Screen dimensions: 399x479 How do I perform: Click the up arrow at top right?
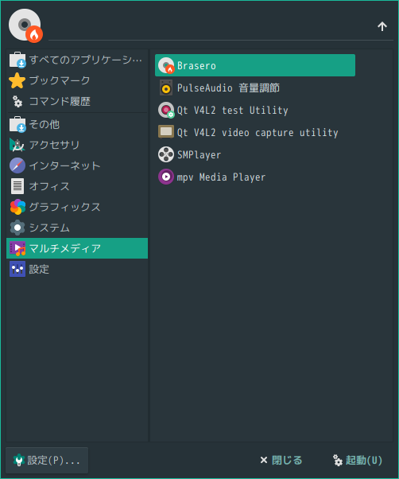point(382,26)
